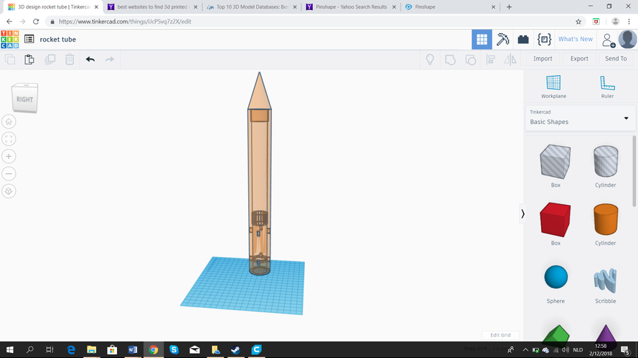Open Skype from the taskbar
The width and height of the screenshot is (638, 358).
click(x=174, y=349)
